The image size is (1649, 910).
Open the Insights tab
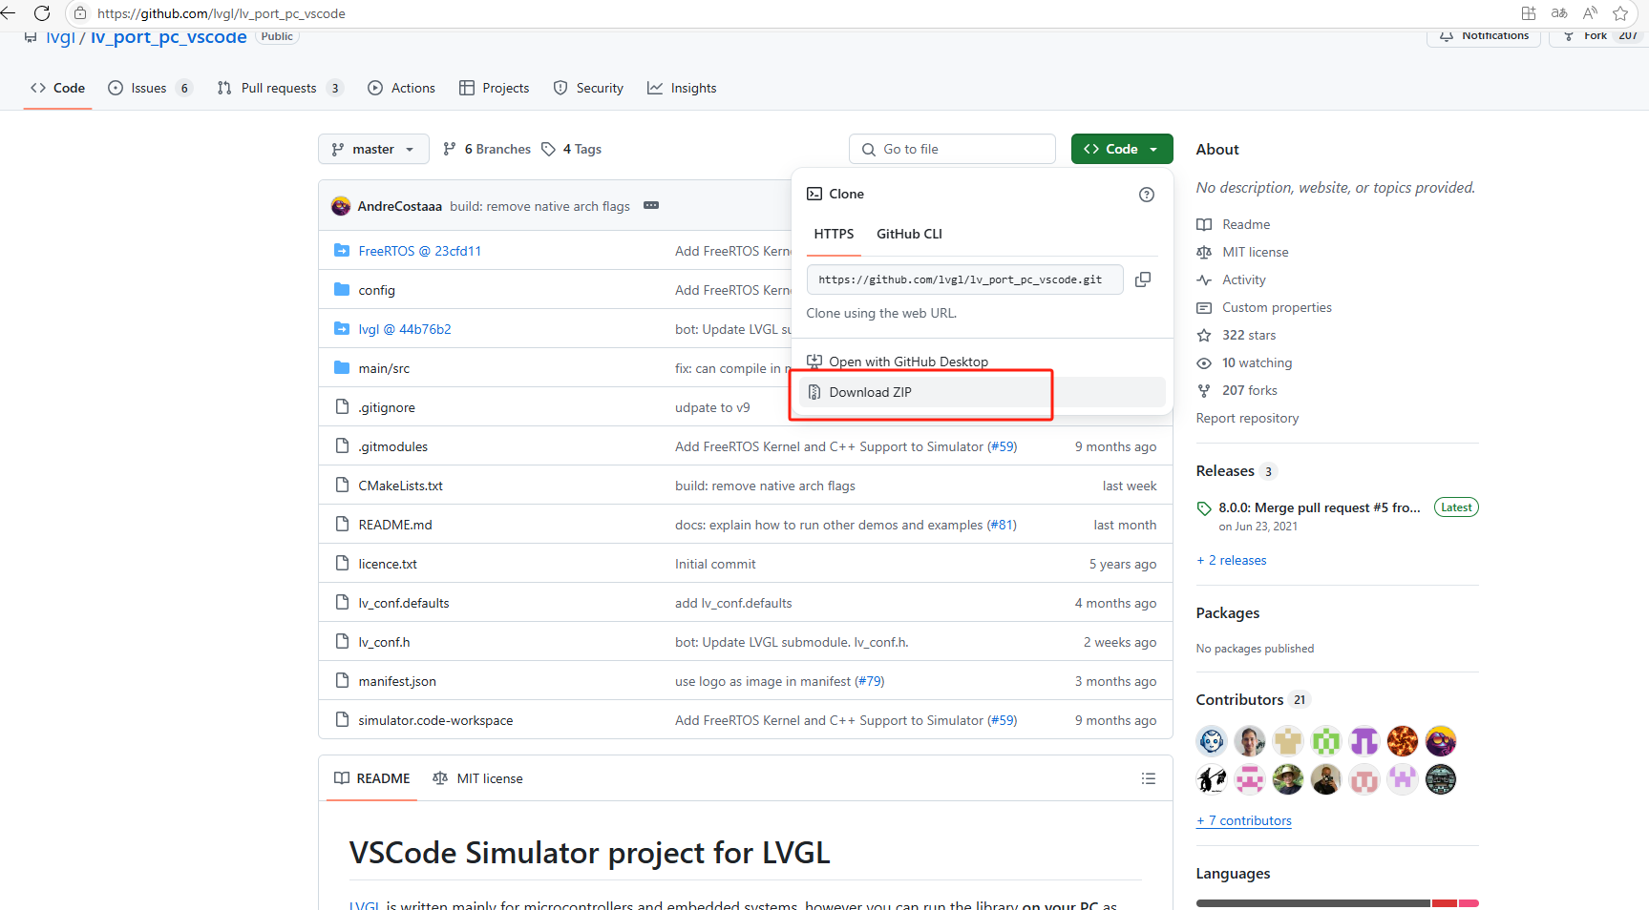682,88
